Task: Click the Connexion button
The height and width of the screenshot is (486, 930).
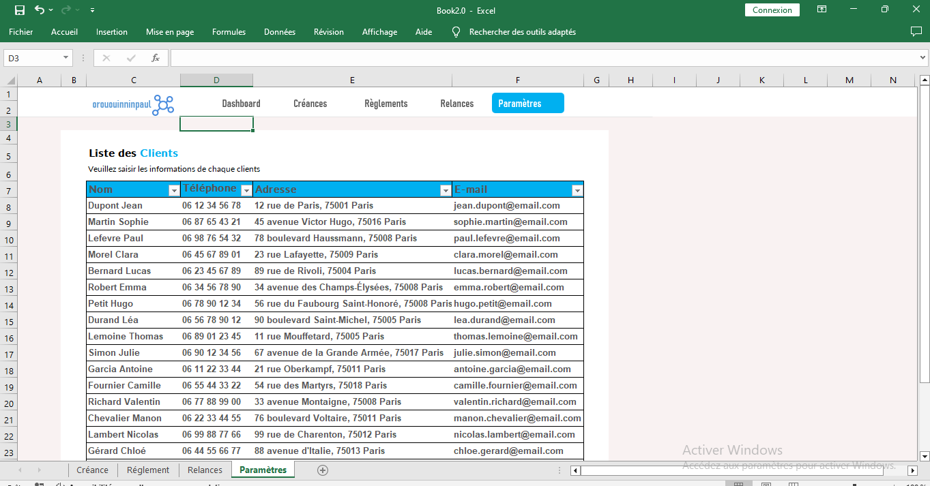Action: (x=772, y=10)
